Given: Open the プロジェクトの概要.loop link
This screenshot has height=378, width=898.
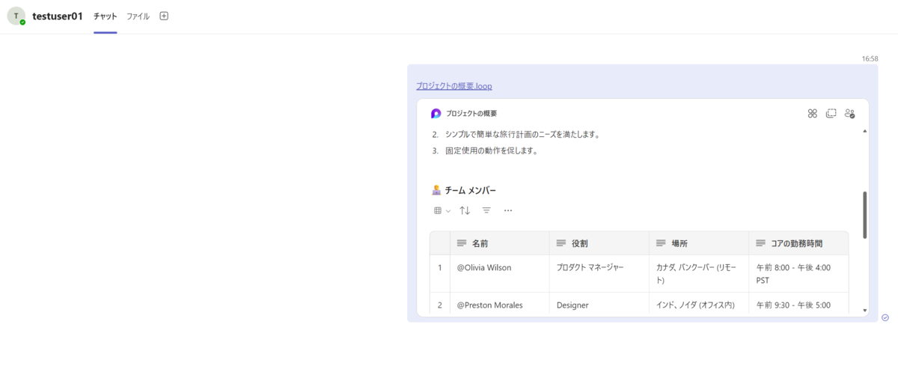Looking at the screenshot, I should click(454, 86).
